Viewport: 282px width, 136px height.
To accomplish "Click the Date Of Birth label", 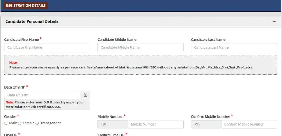I will coord(15,87).
